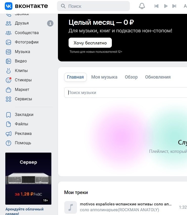Image resolution: width=187 pixels, height=215 pixels.
Task: Open Друзья friends icon in sidebar
Action: (x=9, y=23)
